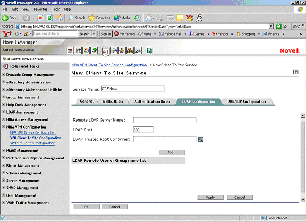Click the Messenger figure icon in toolbar
Image resolution: width=306 pixels, height=222 pixels.
(x=199, y=18)
